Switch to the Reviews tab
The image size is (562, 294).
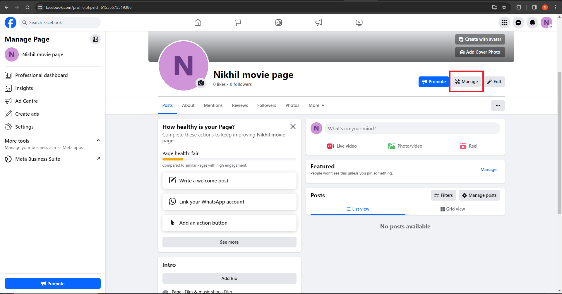240,105
